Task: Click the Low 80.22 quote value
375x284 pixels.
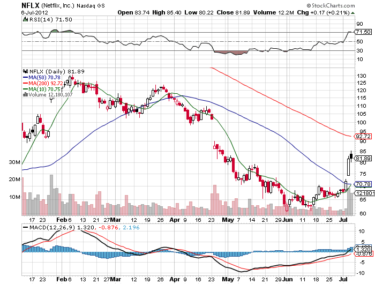Action: (199, 12)
